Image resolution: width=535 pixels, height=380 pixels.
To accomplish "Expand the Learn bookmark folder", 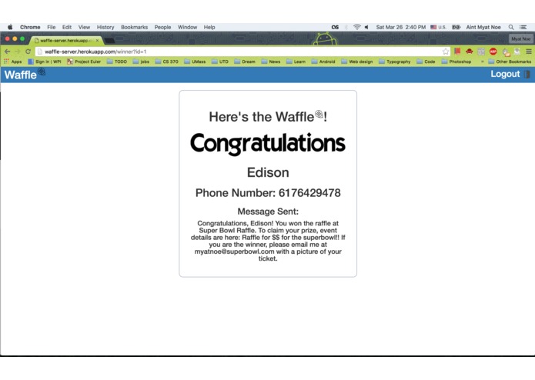I will pos(296,62).
